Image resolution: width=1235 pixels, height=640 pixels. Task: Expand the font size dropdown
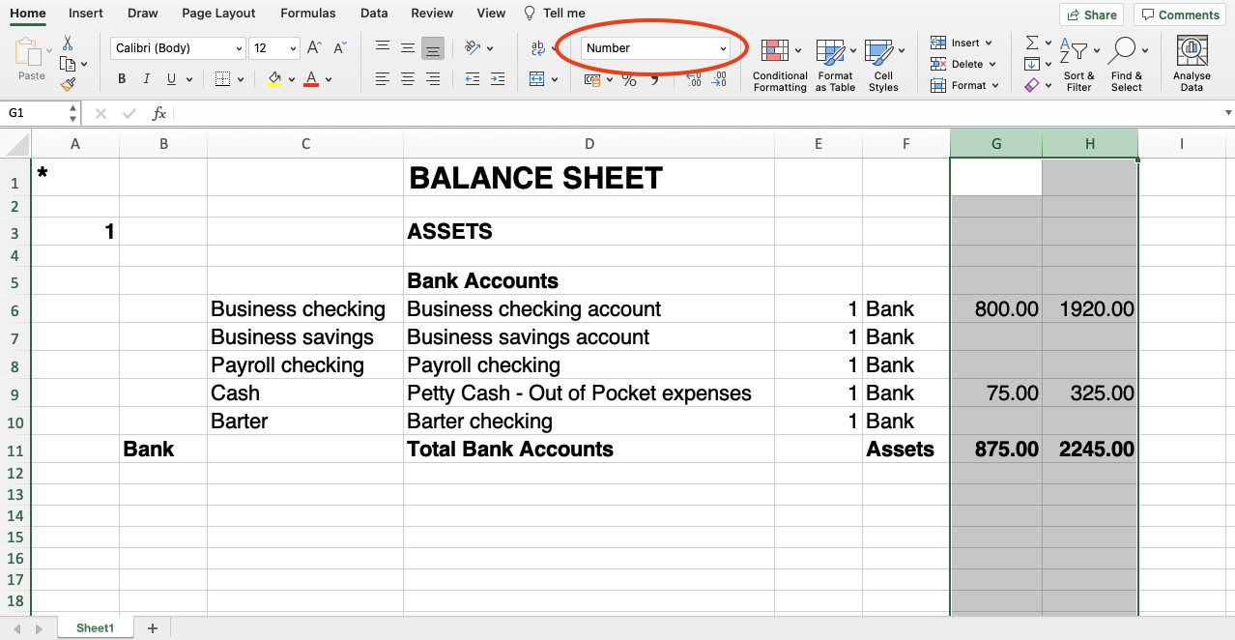coord(273,47)
